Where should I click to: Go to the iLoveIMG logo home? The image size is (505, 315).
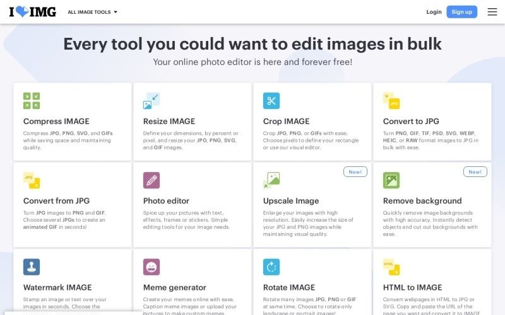[x=33, y=12]
